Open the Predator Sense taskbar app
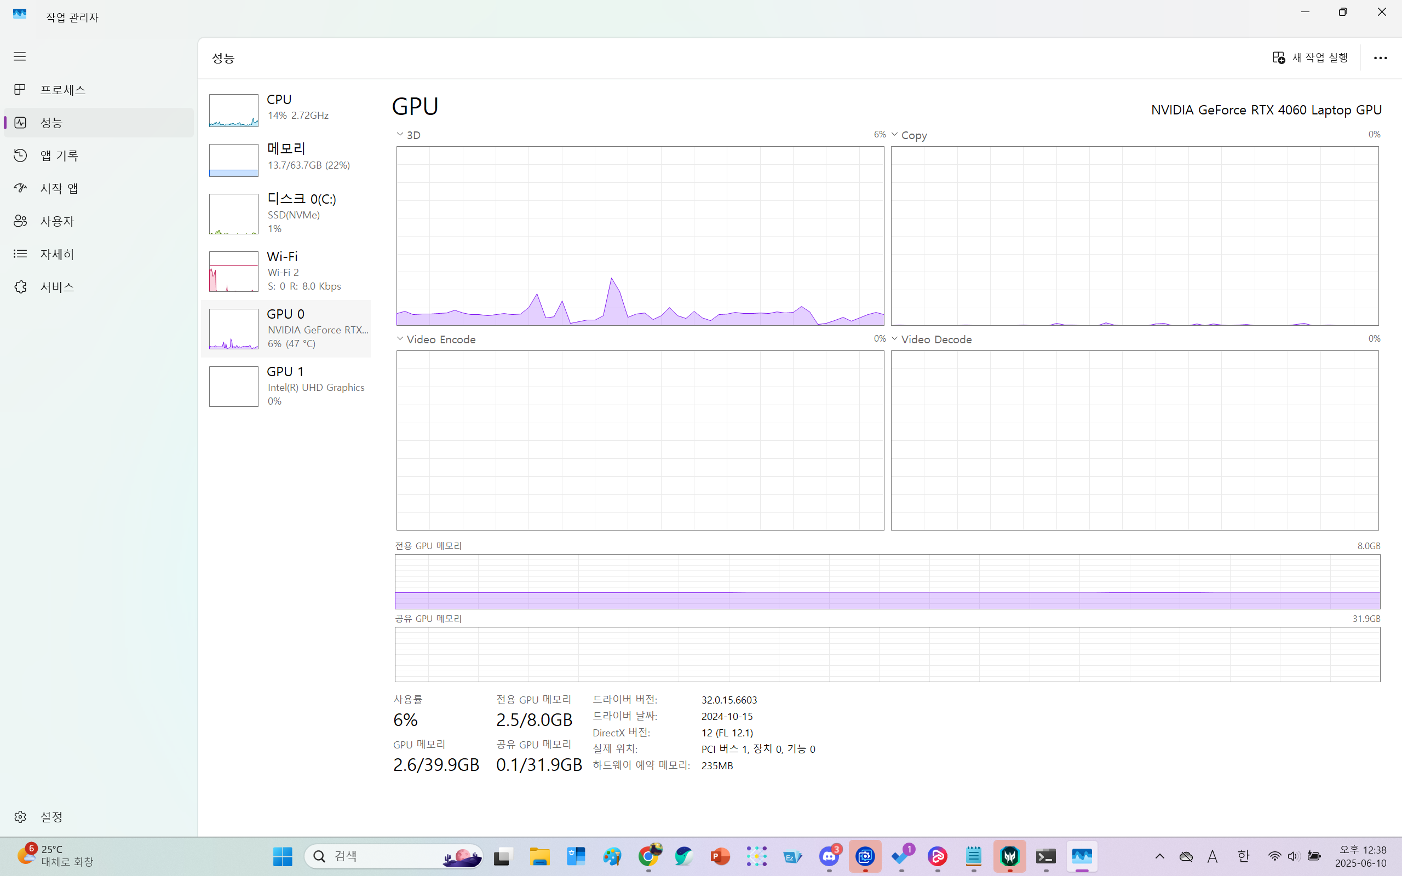Screen dimensions: 1402x876 coord(1010,856)
